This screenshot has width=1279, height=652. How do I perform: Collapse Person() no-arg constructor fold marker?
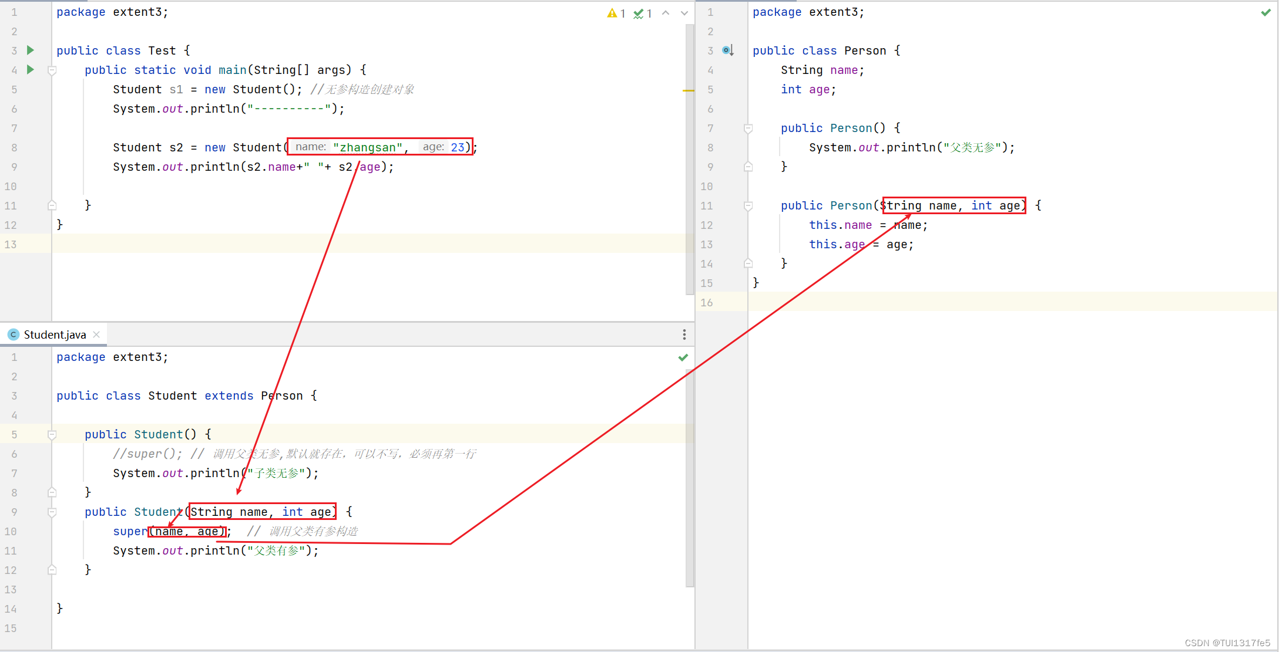[748, 128]
